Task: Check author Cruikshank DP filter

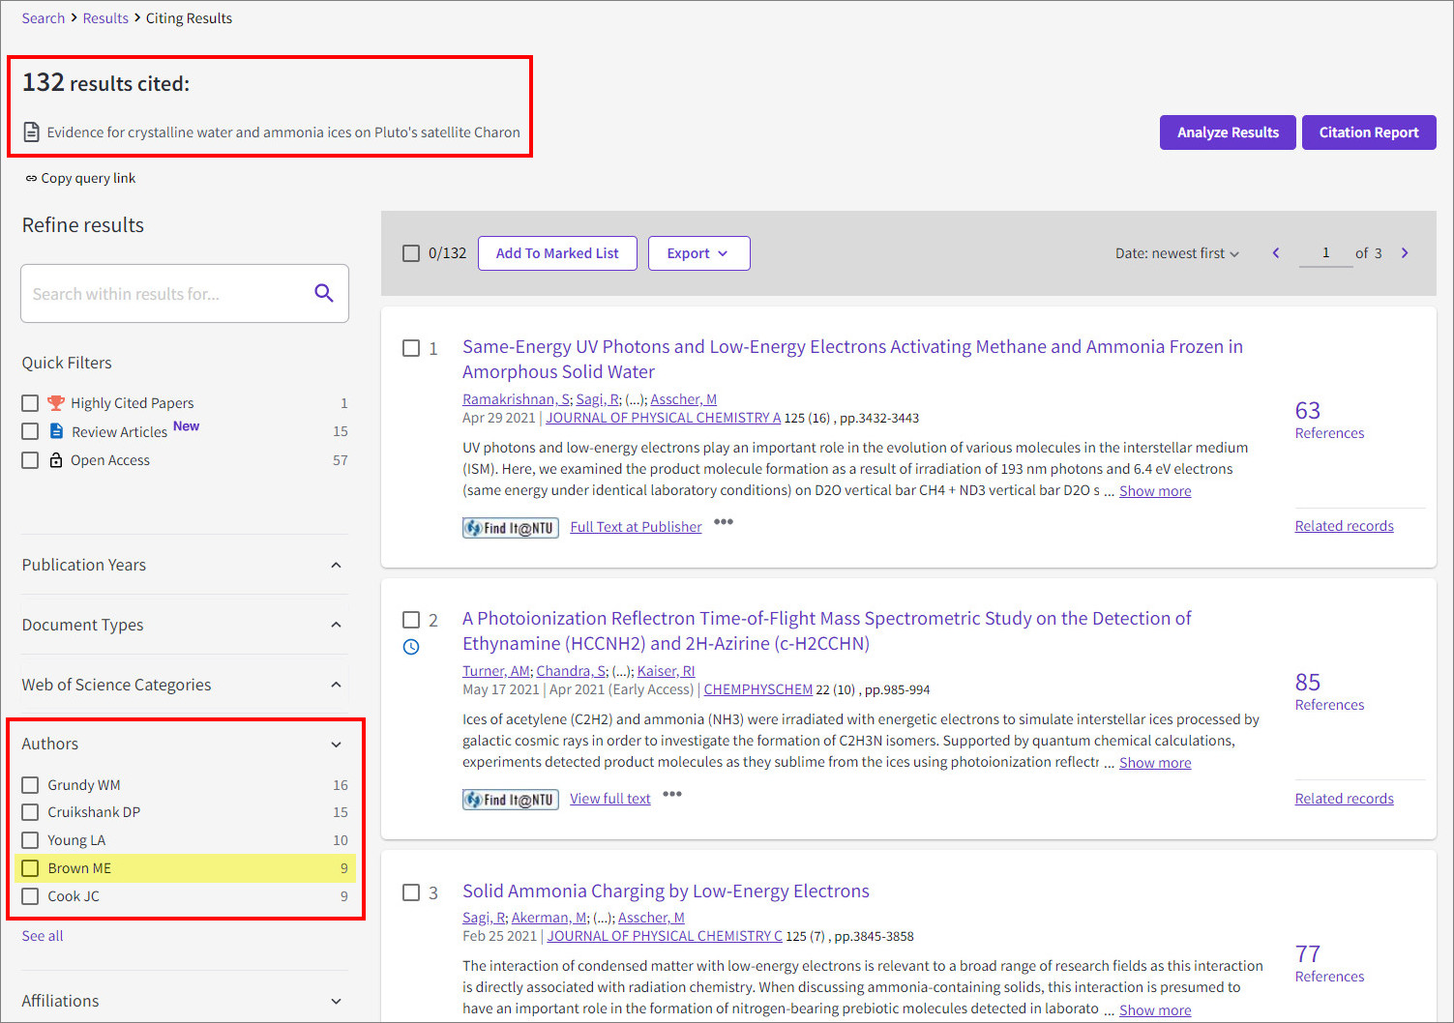Action: coord(30,812)
